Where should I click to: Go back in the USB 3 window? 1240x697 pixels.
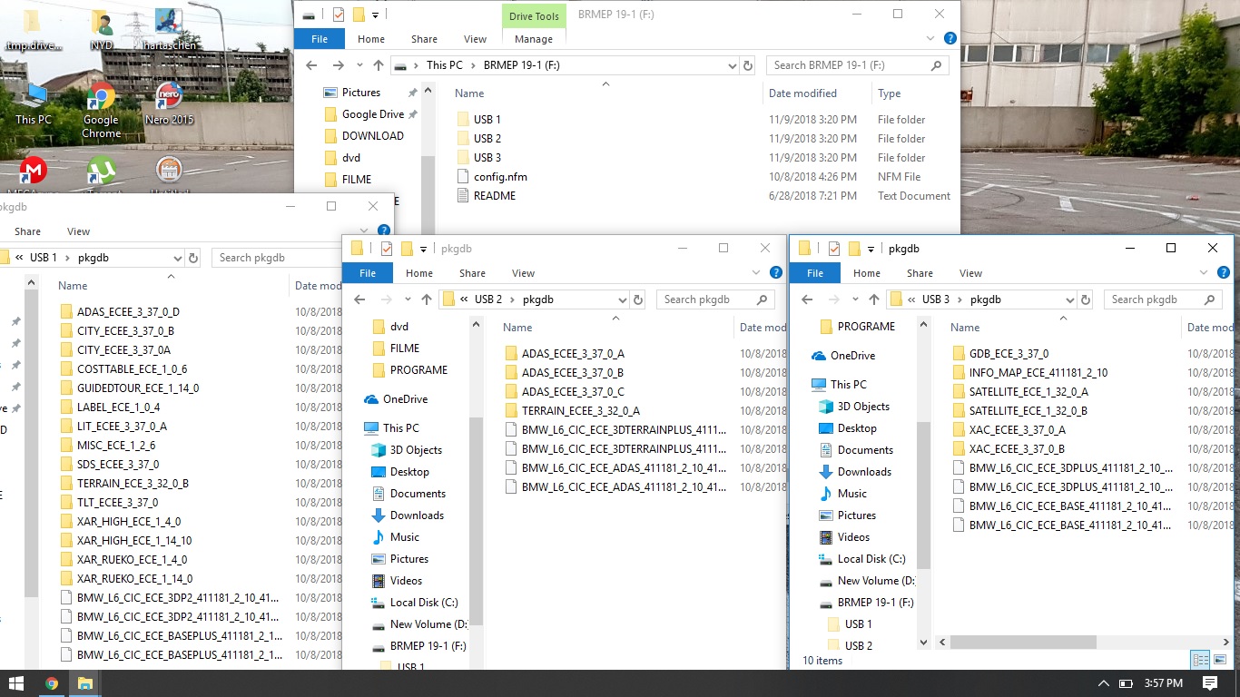point(807,299)
